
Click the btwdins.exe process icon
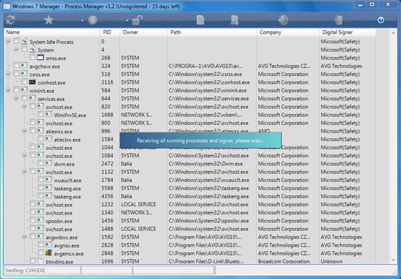[40, 261]
